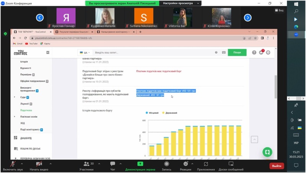Jump to page top with the up-arrow button
The height and width of the screenshot is (173, 306).
point(254,139)
